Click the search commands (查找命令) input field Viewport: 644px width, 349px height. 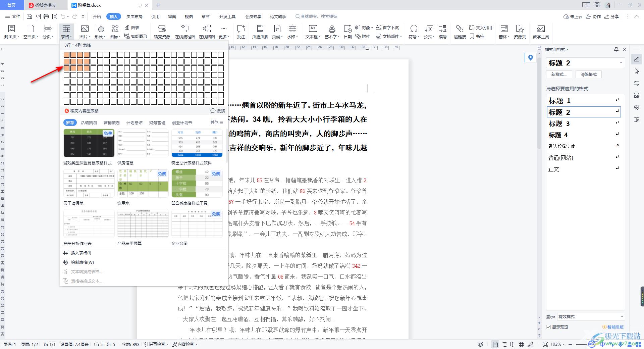click(317, 16)
